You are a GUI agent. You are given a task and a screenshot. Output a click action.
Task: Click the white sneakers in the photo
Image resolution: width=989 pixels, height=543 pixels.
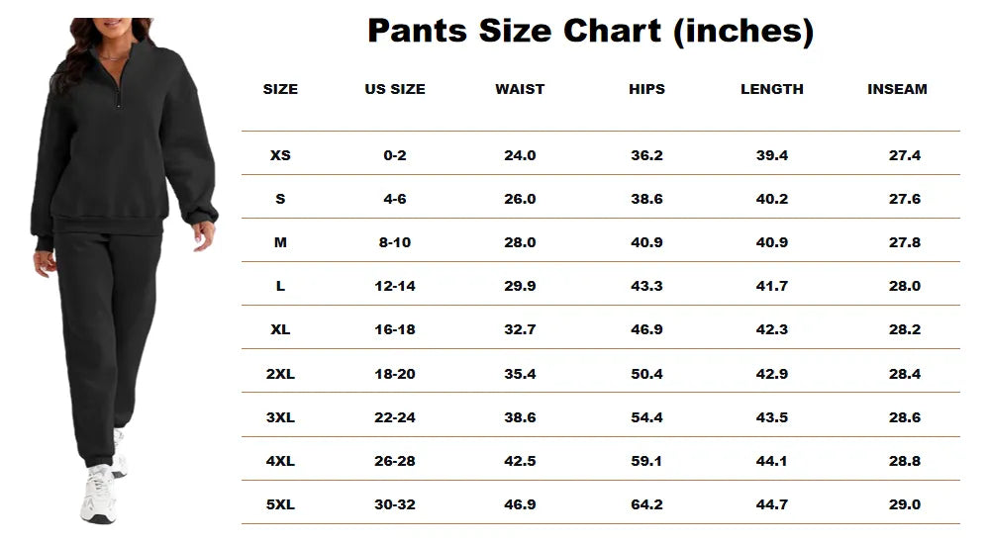(x=100, y=493)
